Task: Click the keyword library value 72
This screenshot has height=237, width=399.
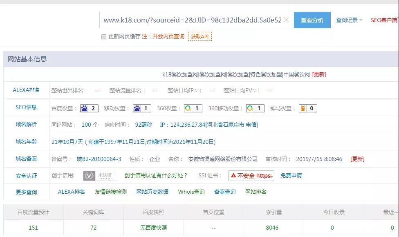Action: click(x=94, y=228)
